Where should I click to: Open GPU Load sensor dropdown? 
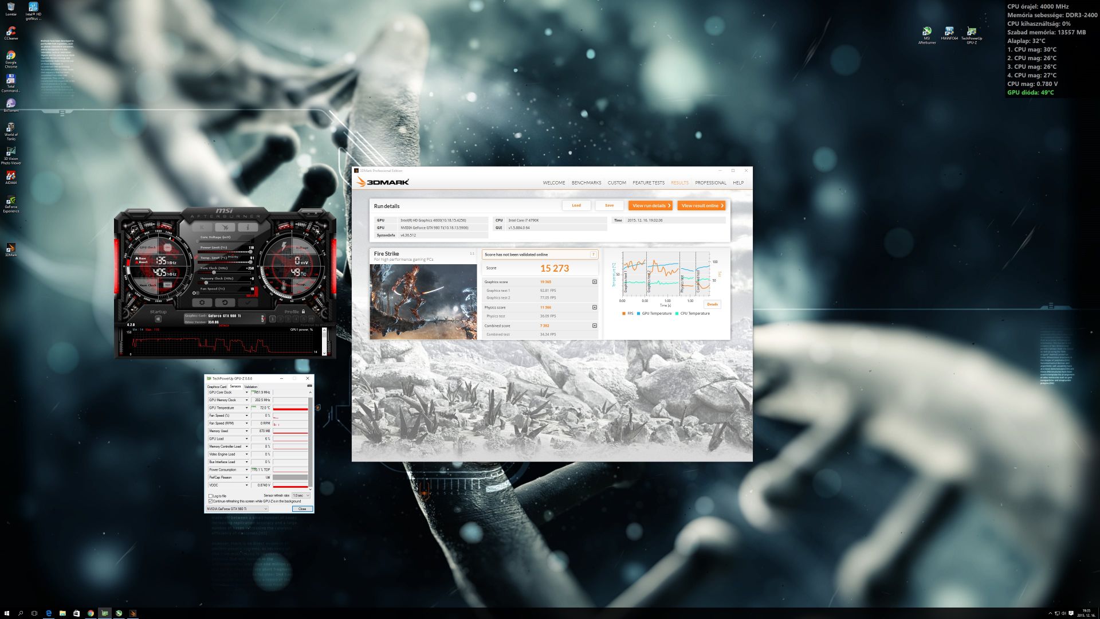(247, 438)
